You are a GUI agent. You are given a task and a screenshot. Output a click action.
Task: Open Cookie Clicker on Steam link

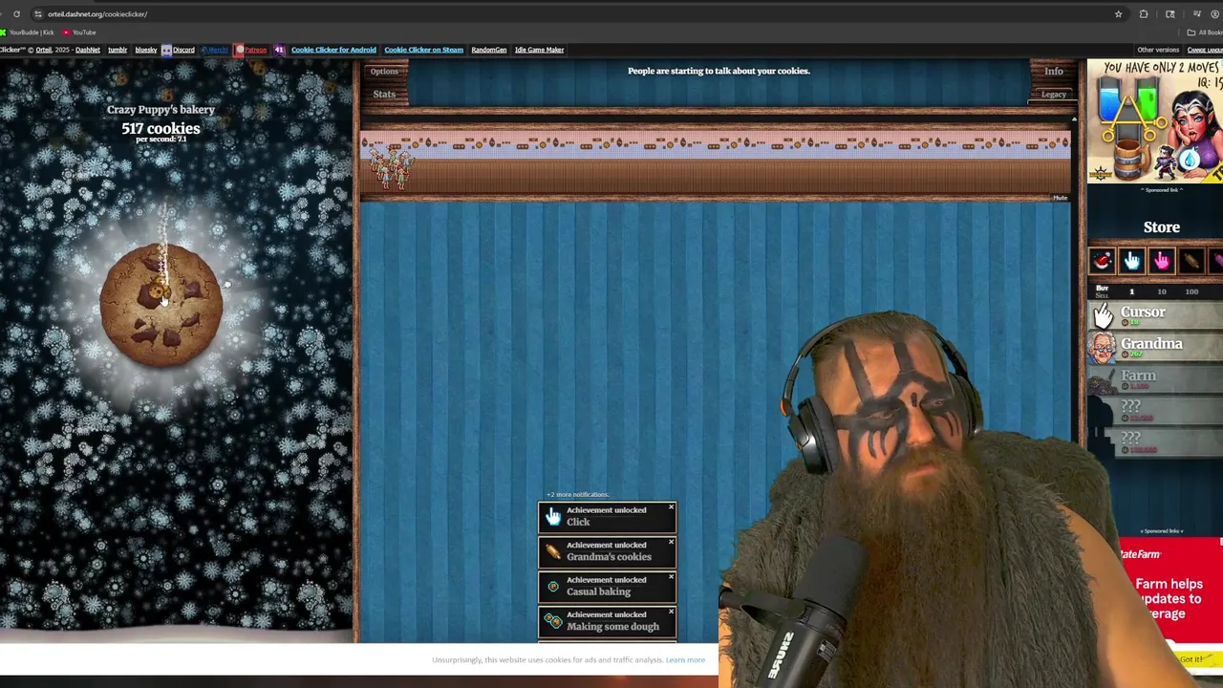point(423,50)
